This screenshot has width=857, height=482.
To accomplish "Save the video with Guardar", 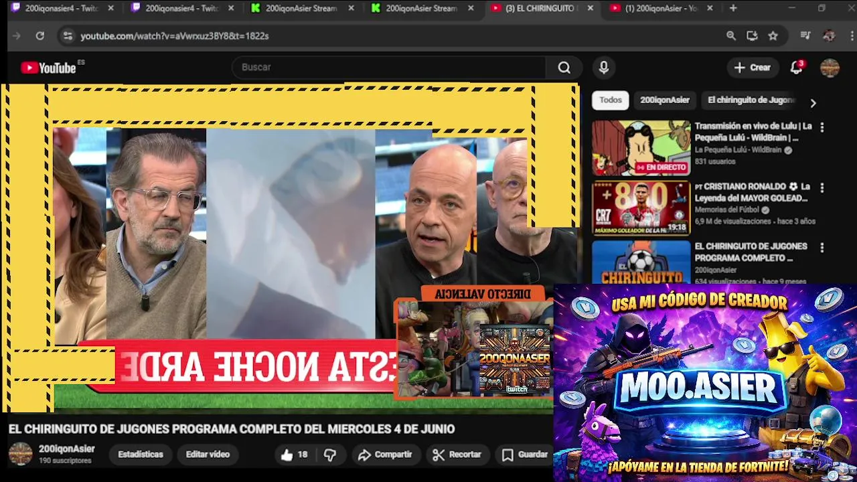I will click(526, 455).
